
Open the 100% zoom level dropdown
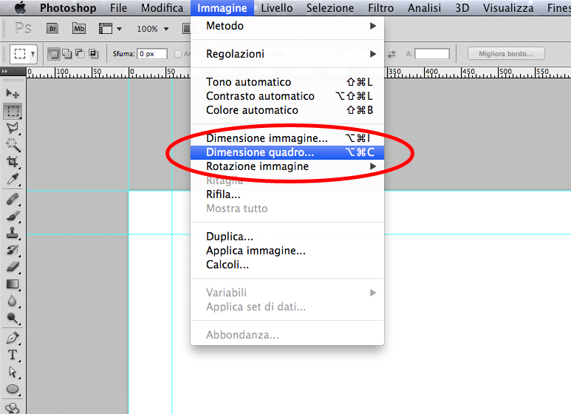tap(153, 29)
